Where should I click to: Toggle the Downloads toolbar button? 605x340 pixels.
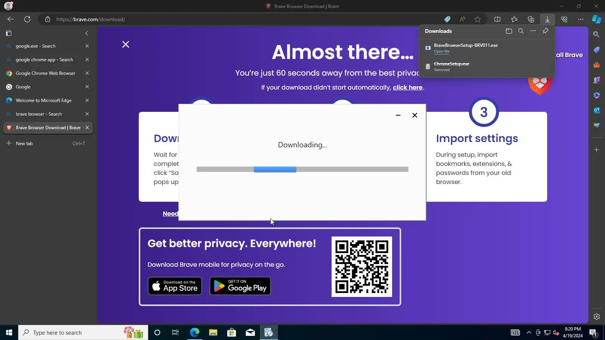pyautogui.click(x=548, y=19)
